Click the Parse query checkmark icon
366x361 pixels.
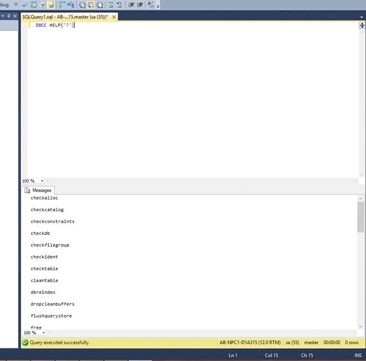tap(24, 4)
